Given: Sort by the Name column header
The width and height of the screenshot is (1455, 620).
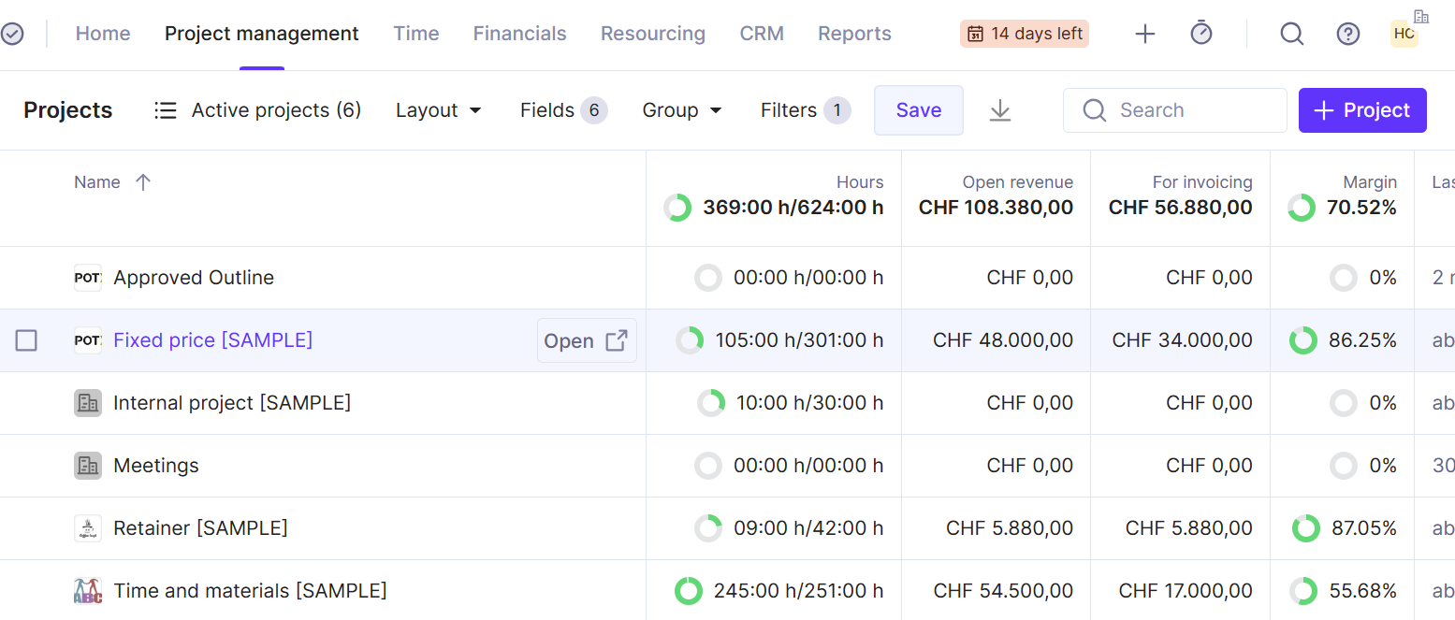Looking at the screenshot, I should [x=97, y=182].
